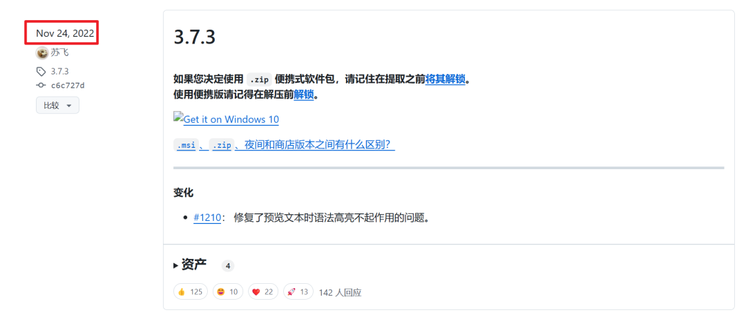This screenshot has width=746, height=317.
Task: Expand the 资产 assets section triangle
Action: tap(176, 266)
